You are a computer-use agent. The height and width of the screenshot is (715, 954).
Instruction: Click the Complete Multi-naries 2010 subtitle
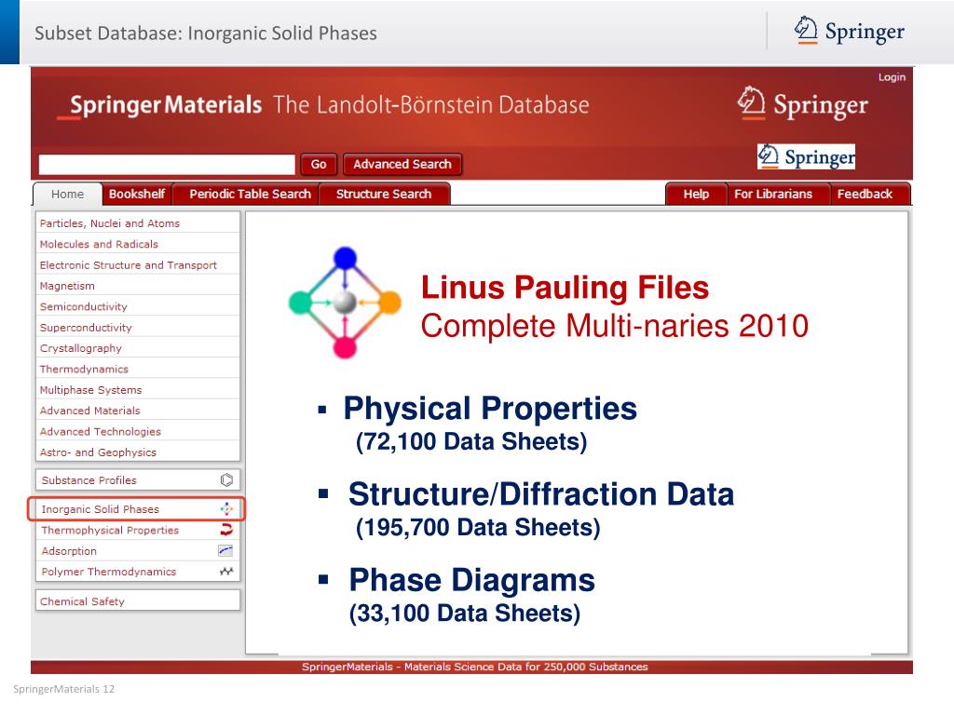pyautogui.click(x=615, y=326)
